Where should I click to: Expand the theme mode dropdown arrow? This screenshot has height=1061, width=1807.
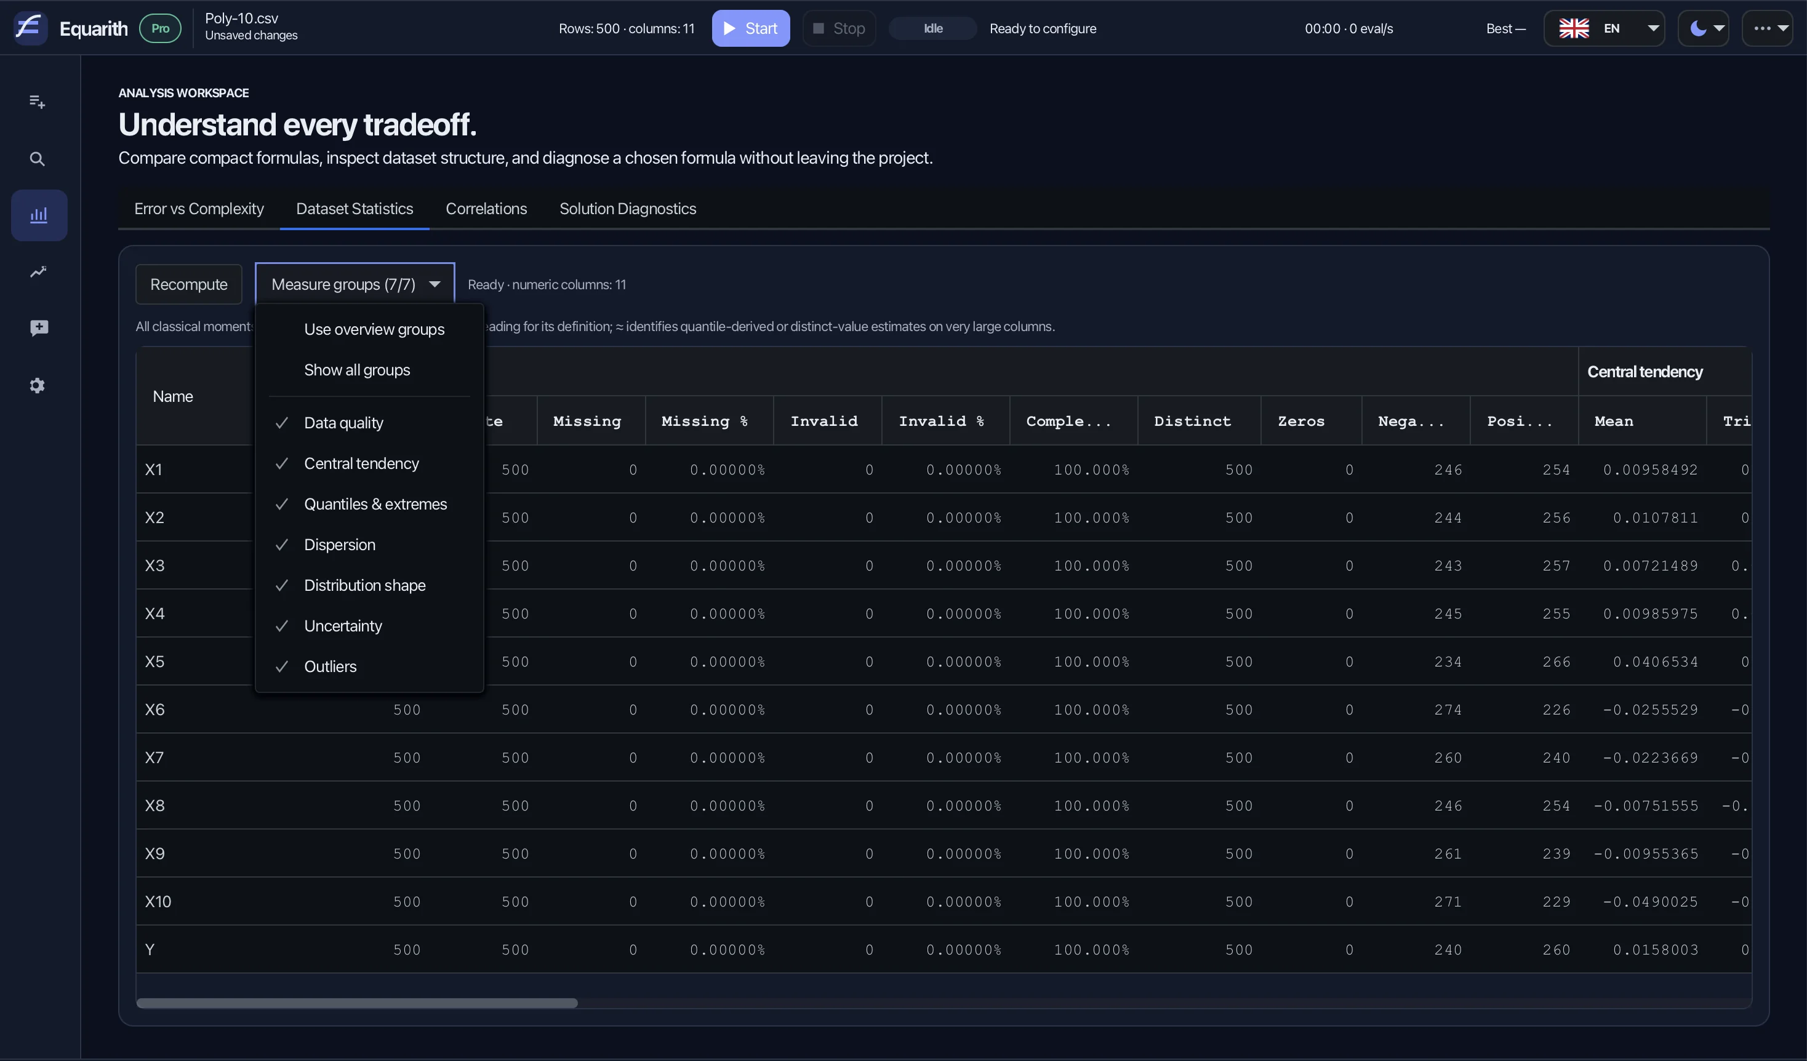click(x=1719, y=29)
